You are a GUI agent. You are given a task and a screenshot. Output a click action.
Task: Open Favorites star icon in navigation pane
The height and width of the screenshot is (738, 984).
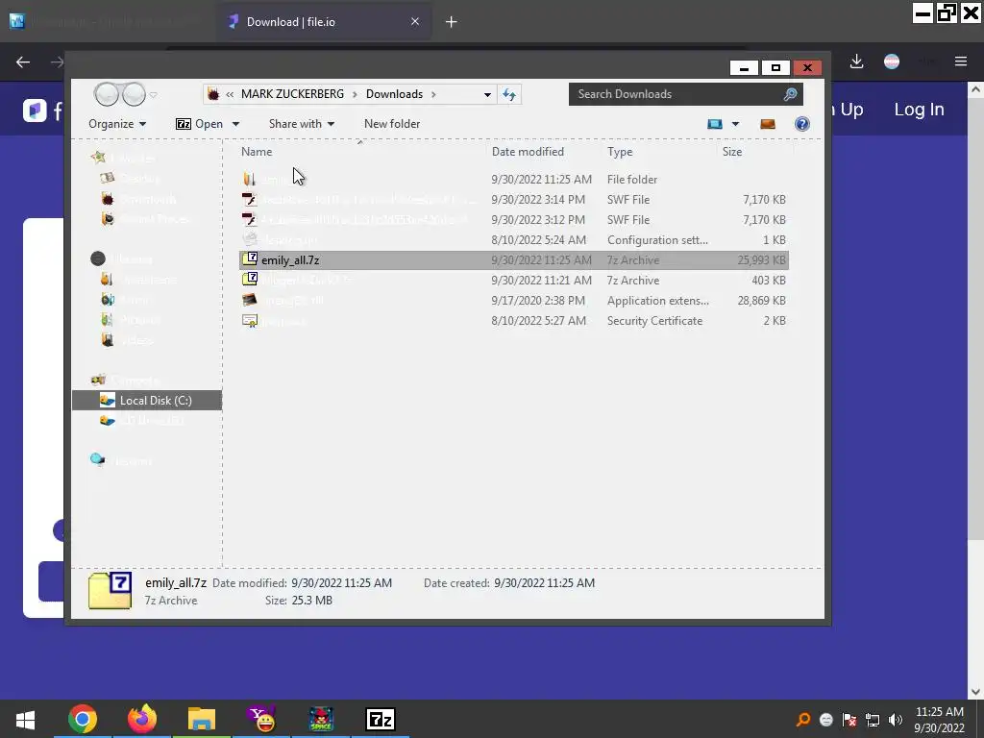98,158
